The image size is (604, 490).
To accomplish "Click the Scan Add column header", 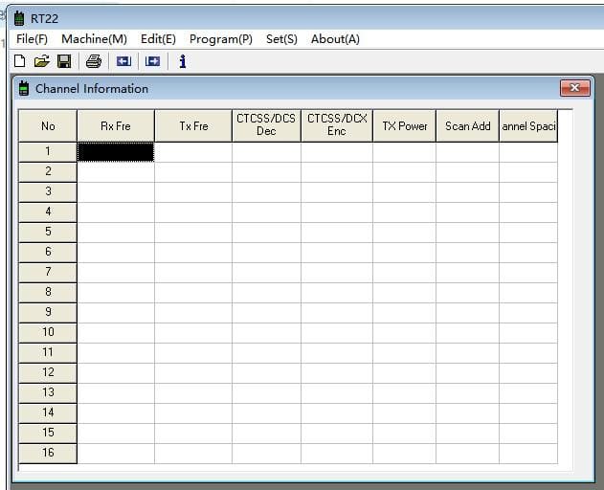I will [467, 126].
